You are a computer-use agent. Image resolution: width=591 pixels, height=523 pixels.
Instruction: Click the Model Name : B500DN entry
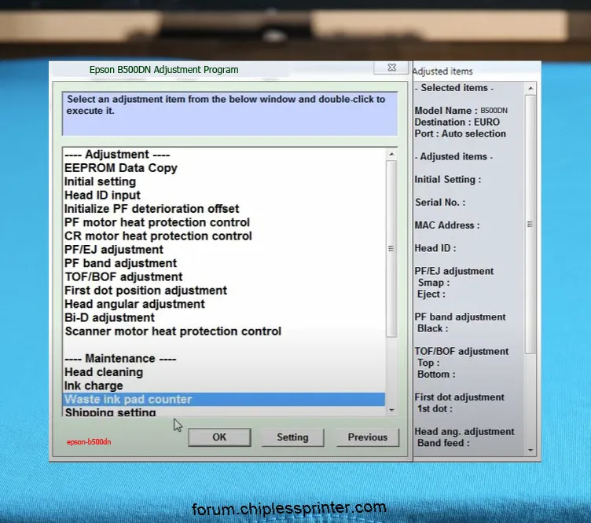click(461, 110)
